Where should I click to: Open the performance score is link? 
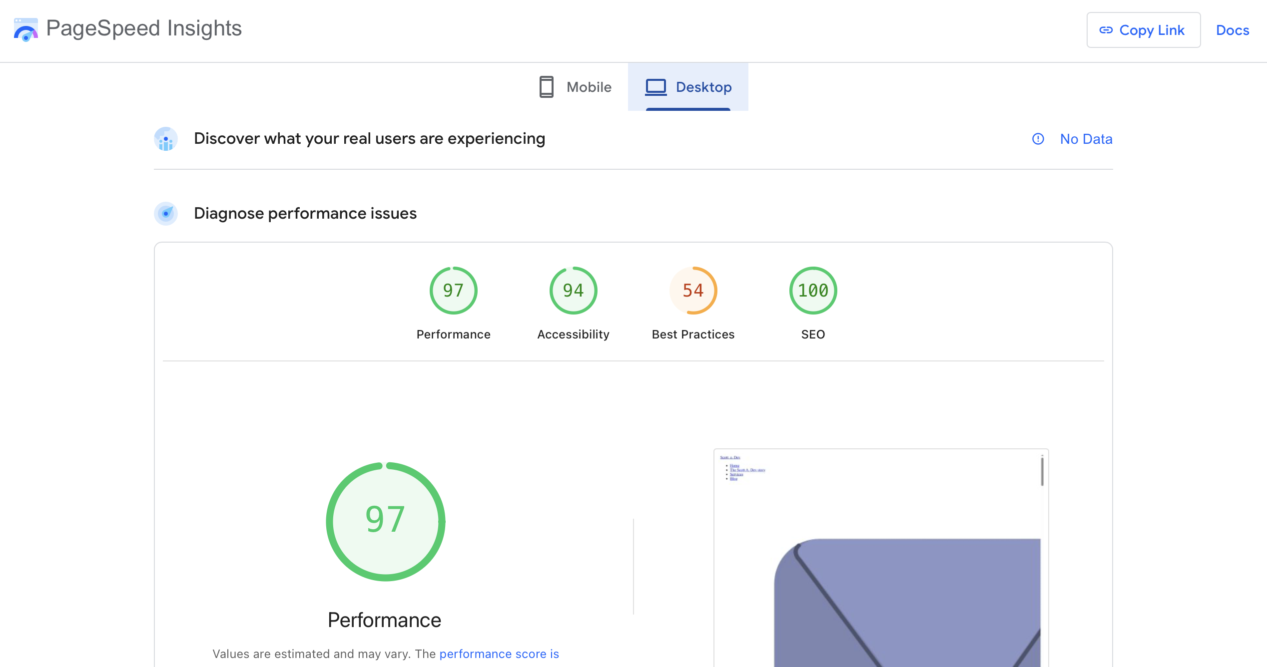point(499,654)
